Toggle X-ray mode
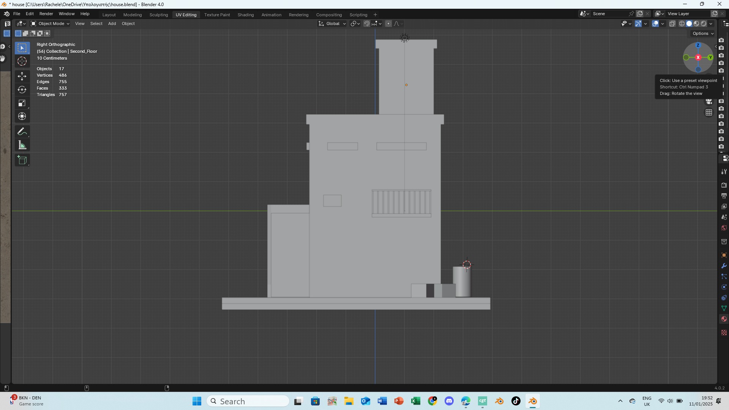The width and height of the screenshot is (729, 410). (x=672, y=24)
